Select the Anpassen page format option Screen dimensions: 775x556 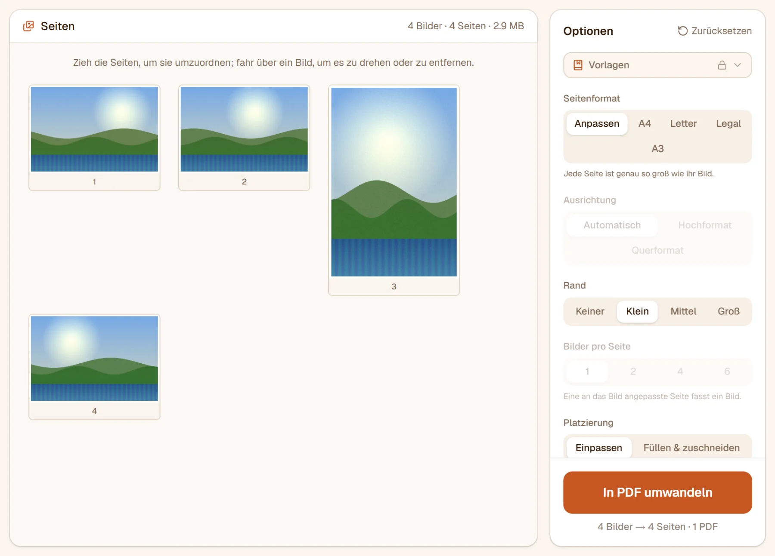597,123
